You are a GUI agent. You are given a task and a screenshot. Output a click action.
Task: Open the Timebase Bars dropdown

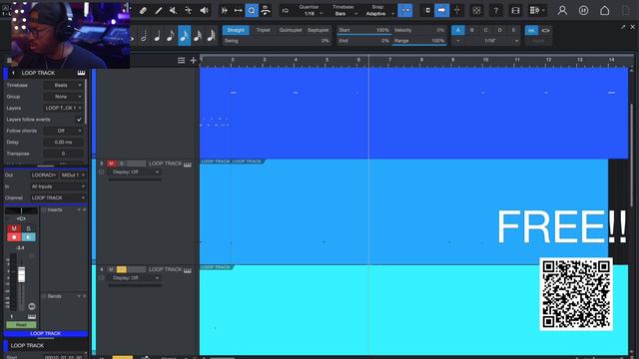pyautogui.click(x=344, y=14)
